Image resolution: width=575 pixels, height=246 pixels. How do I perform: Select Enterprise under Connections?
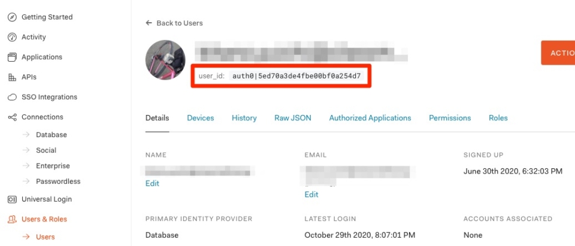pos(53,166)
